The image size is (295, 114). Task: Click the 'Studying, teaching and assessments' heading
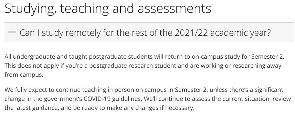tap(108, 8)
